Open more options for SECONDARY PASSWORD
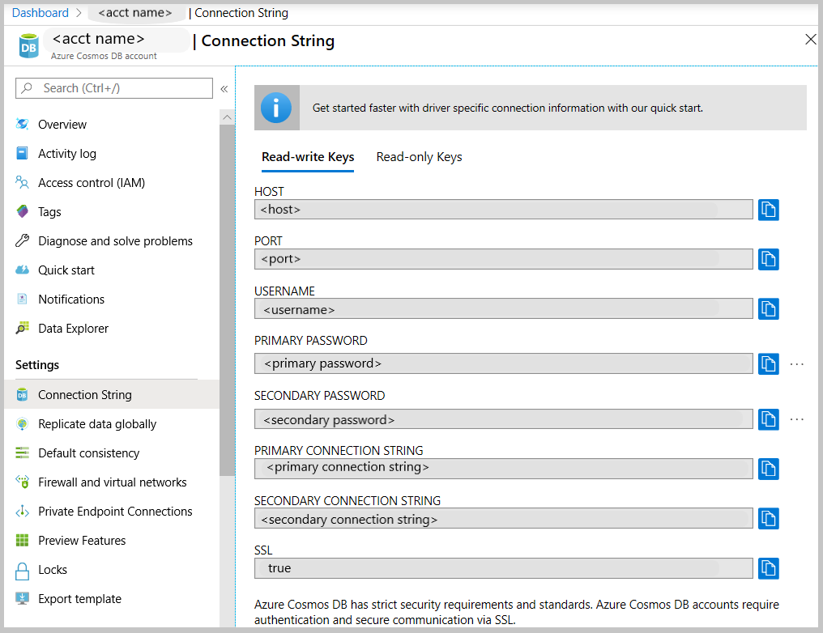Screen dimensions: 823x633 click(797, 419)
